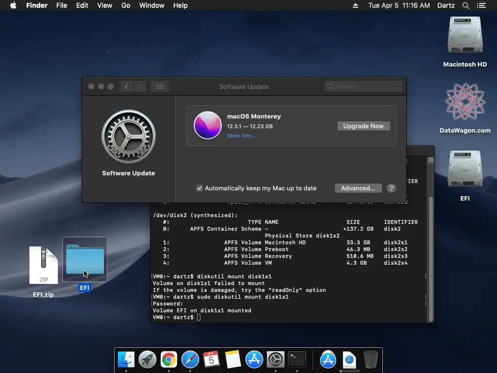
Task: Open Notification Center list icon
Action: coord(481,5)
